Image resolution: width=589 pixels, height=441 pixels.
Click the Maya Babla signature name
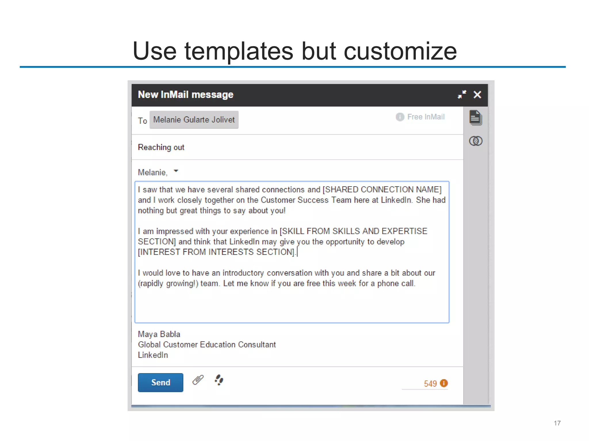pyautogui.click(x=159, y=334)
